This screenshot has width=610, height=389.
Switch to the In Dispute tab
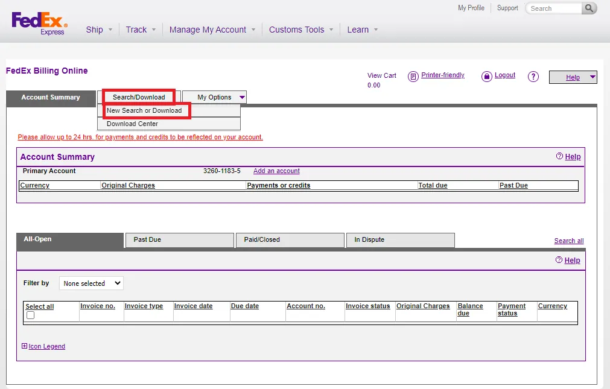[400, 240]
